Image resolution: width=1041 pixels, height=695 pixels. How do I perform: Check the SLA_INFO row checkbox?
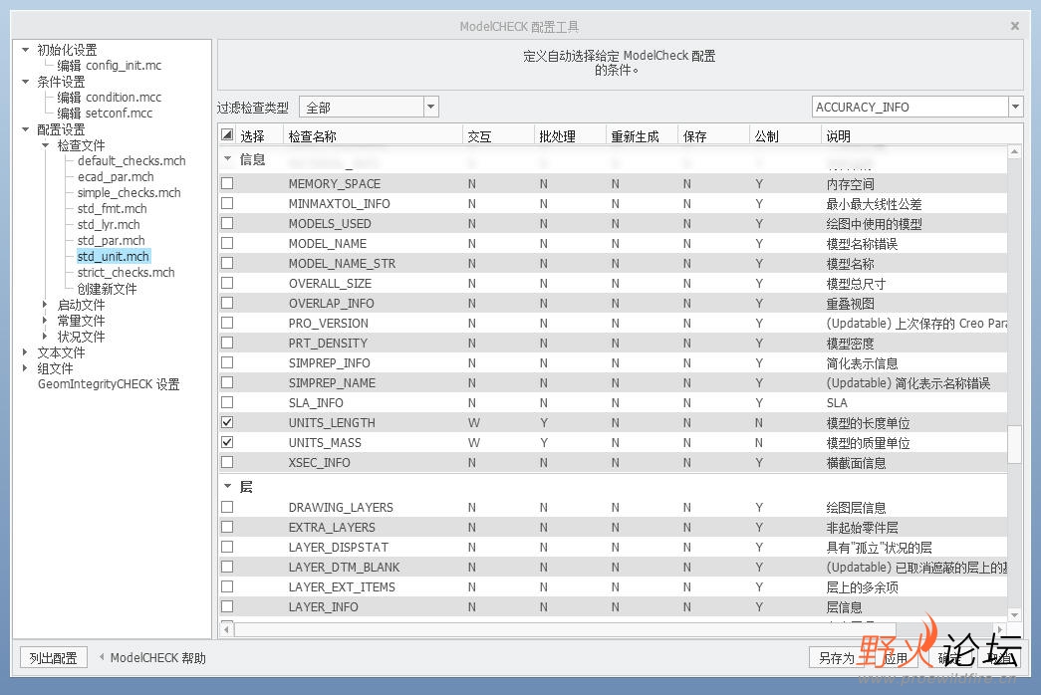pyautogui.click(x=227, y=402)
